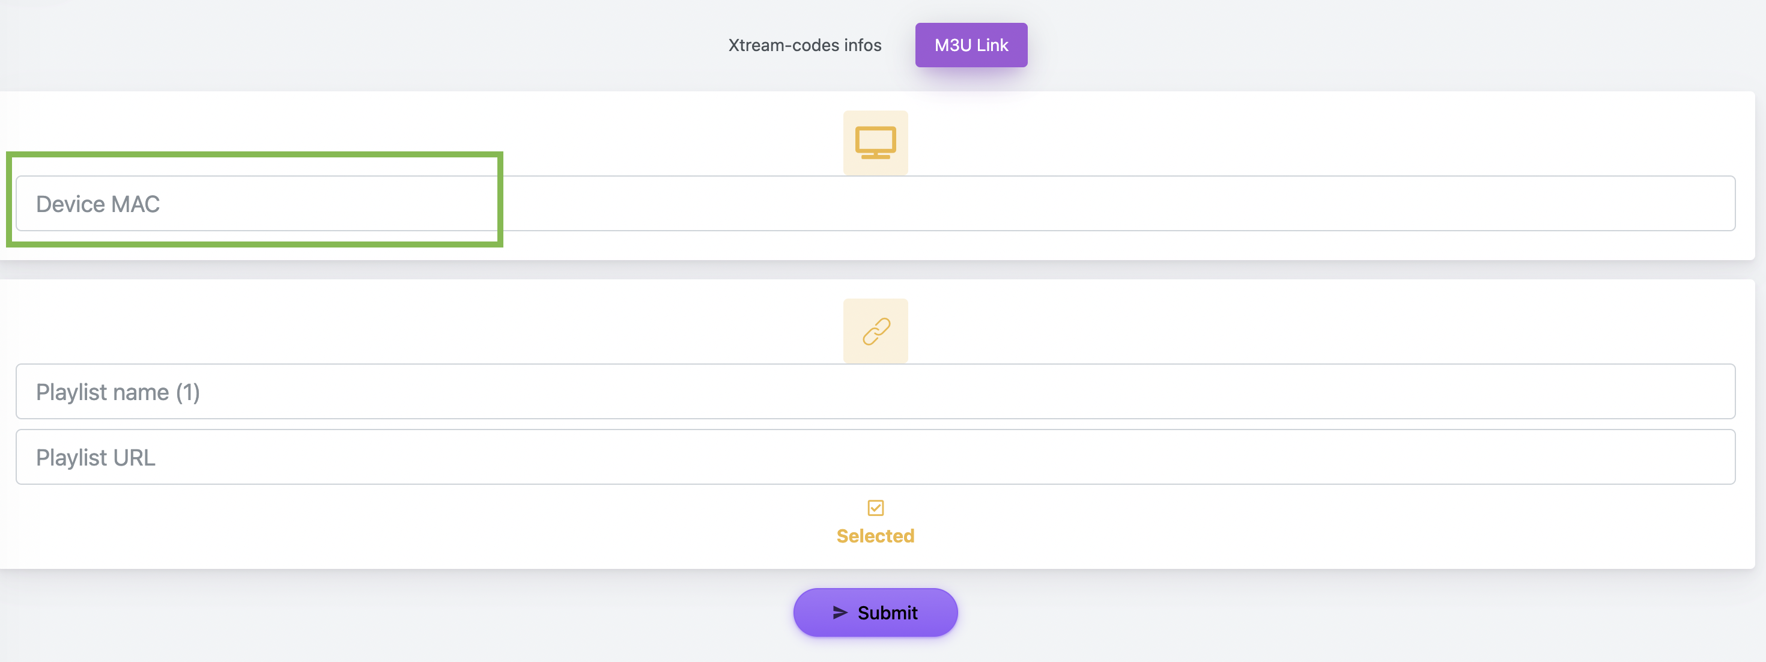This screenshot has width=1766, height=662.
Task: Click the paper plane send icon
Action: pyautogui.click(x=840, y=613)
